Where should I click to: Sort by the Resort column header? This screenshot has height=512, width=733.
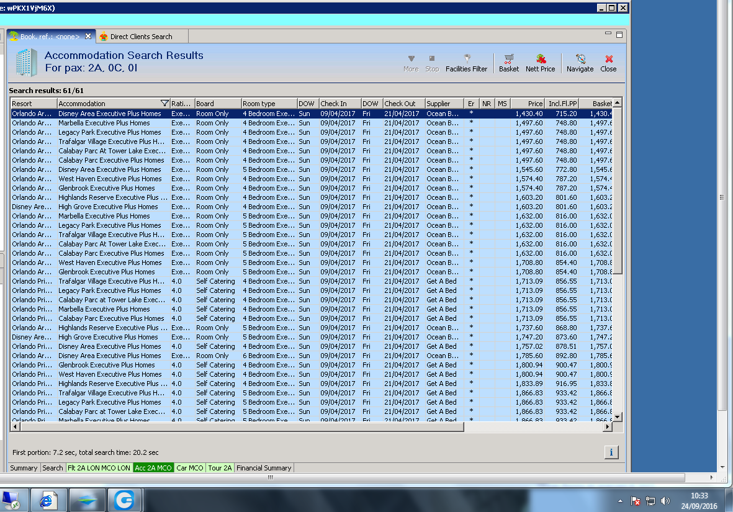pyautogui.click(x=34, y=104)
